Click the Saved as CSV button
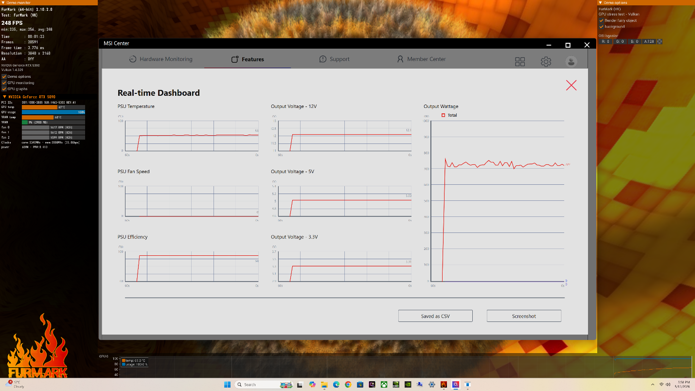The width and height of the screenshot is (695, 391). [435, 316]
